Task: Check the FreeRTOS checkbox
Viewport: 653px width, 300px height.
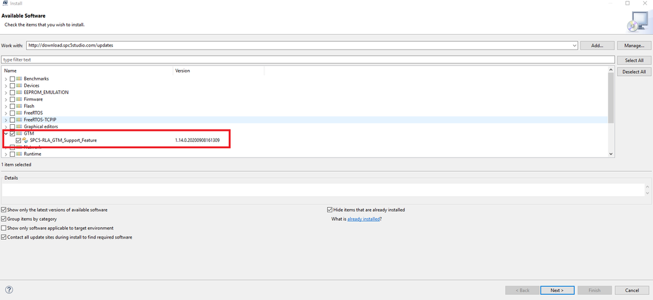Action: pyautogui.click(x=12, y=113)
